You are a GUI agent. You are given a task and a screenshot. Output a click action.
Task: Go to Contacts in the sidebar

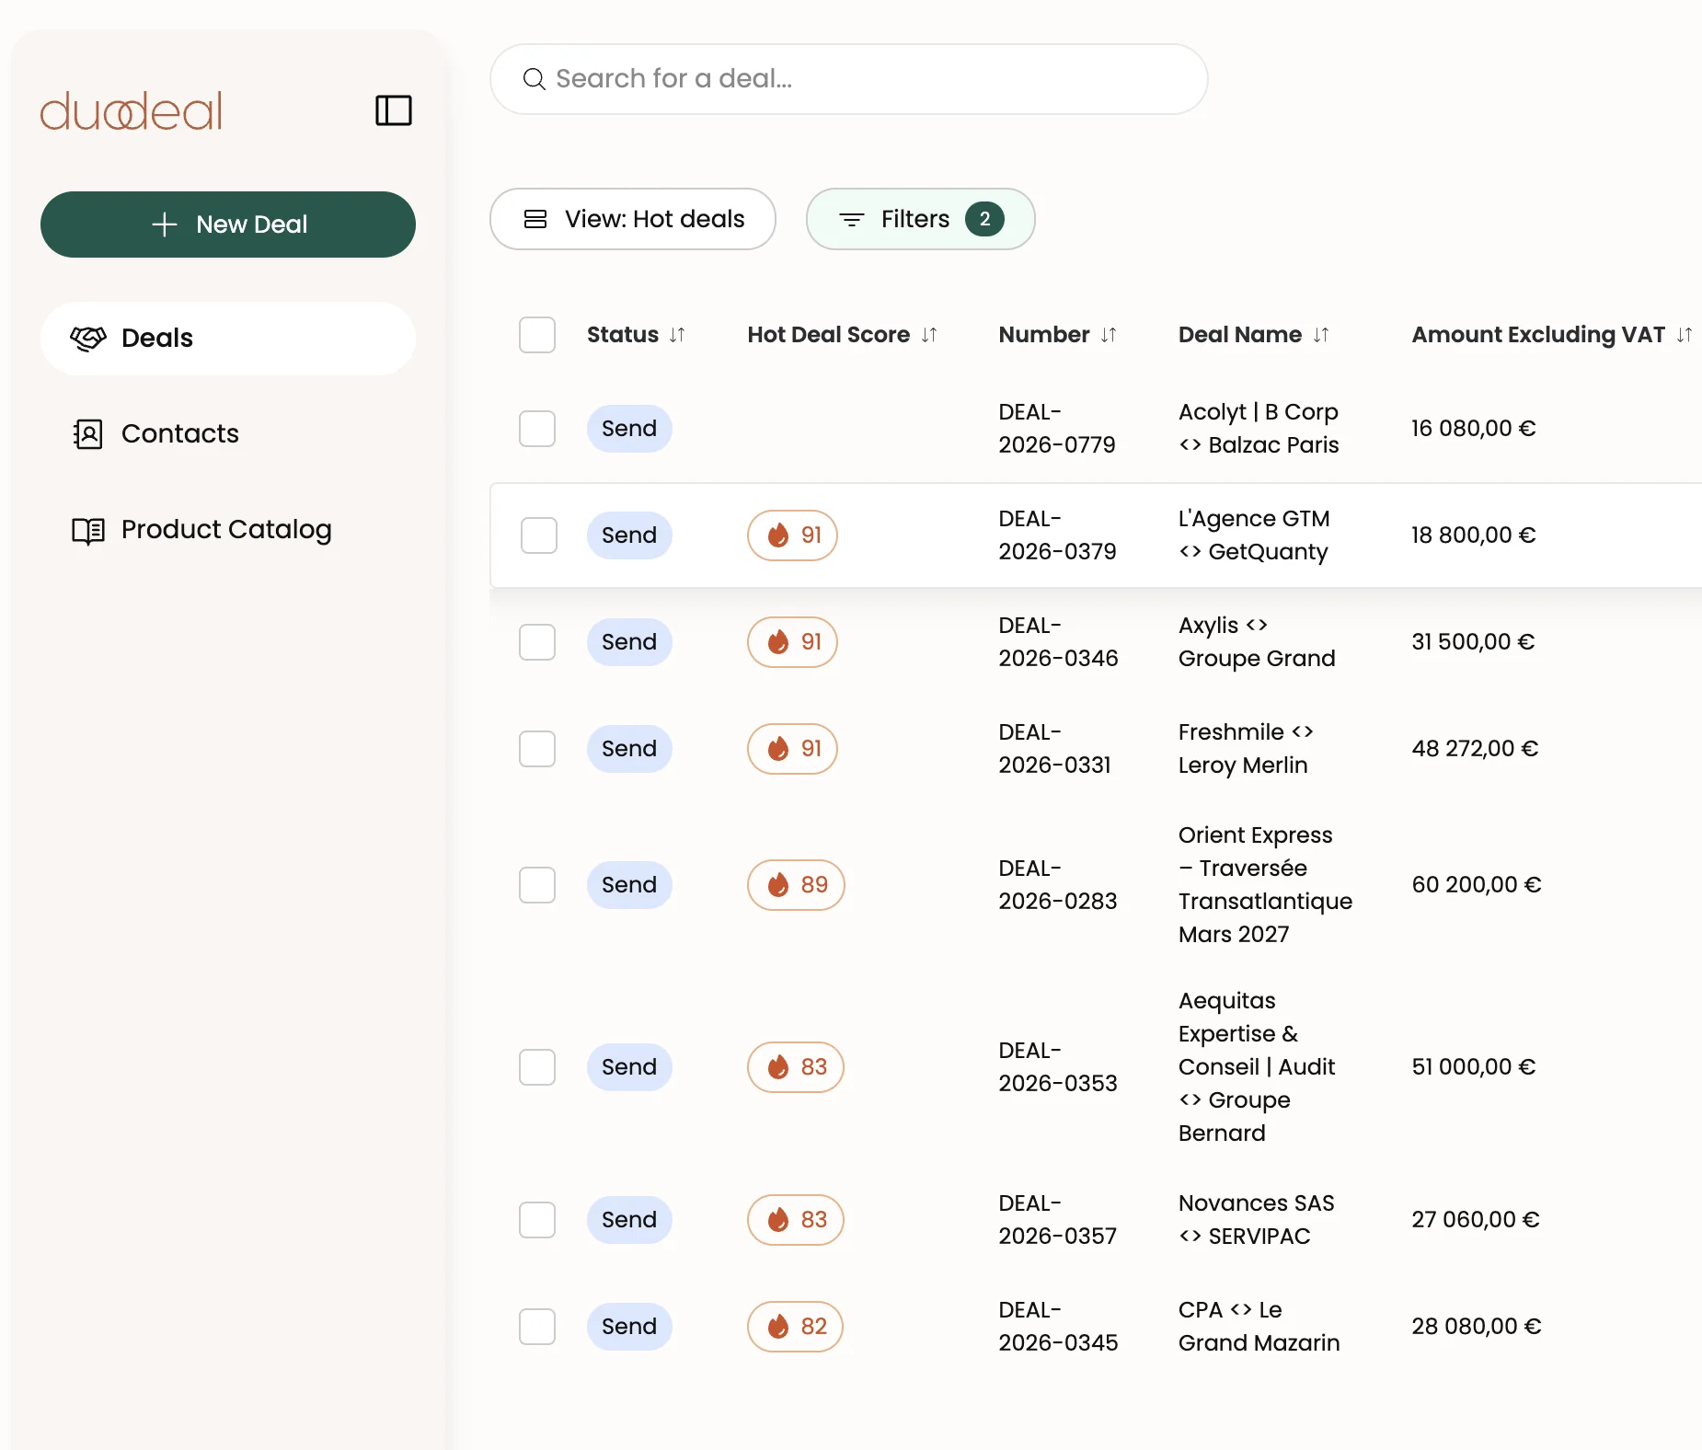(228, 434)
